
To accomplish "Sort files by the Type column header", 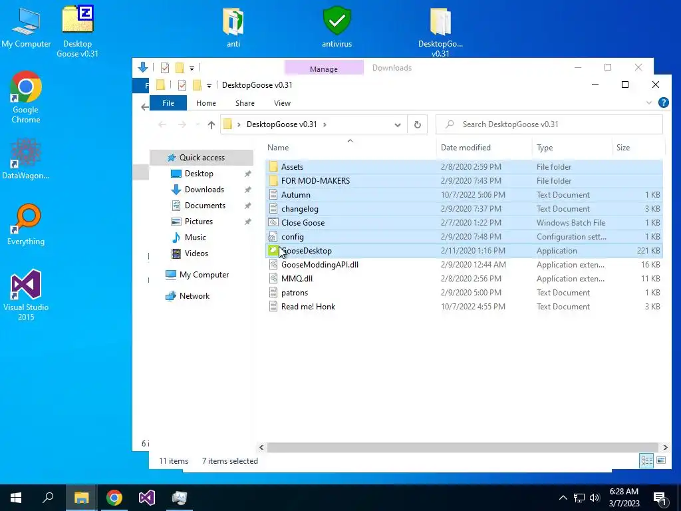I will 571,148.
